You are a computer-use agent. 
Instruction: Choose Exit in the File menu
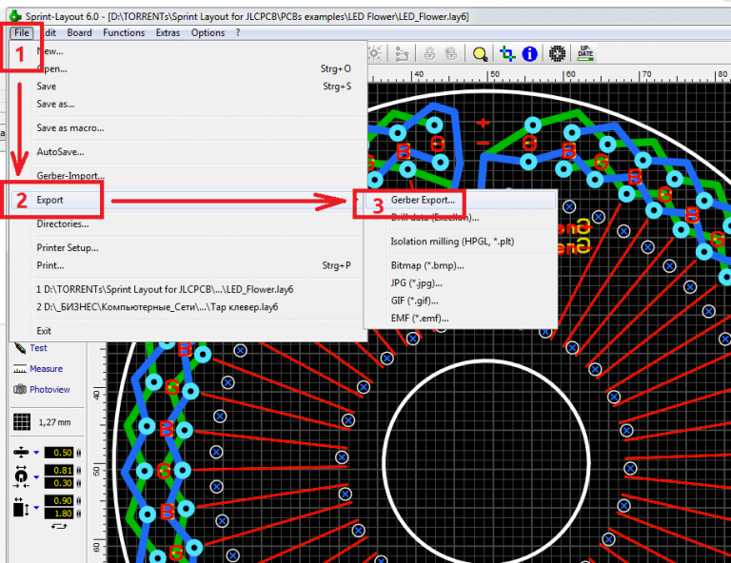188,331
